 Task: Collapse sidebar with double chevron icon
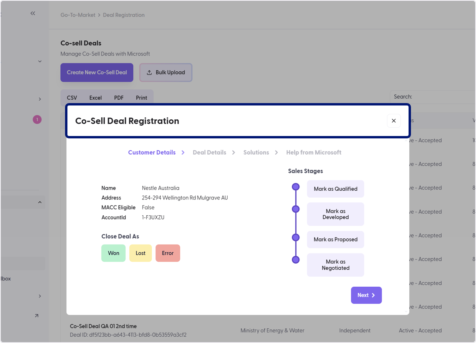pyautogui.click(x=33, y=13)
